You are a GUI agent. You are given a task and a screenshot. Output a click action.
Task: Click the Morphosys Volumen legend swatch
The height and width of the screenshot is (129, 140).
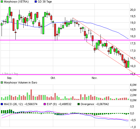pyautogui.click(x=2, y=82)
